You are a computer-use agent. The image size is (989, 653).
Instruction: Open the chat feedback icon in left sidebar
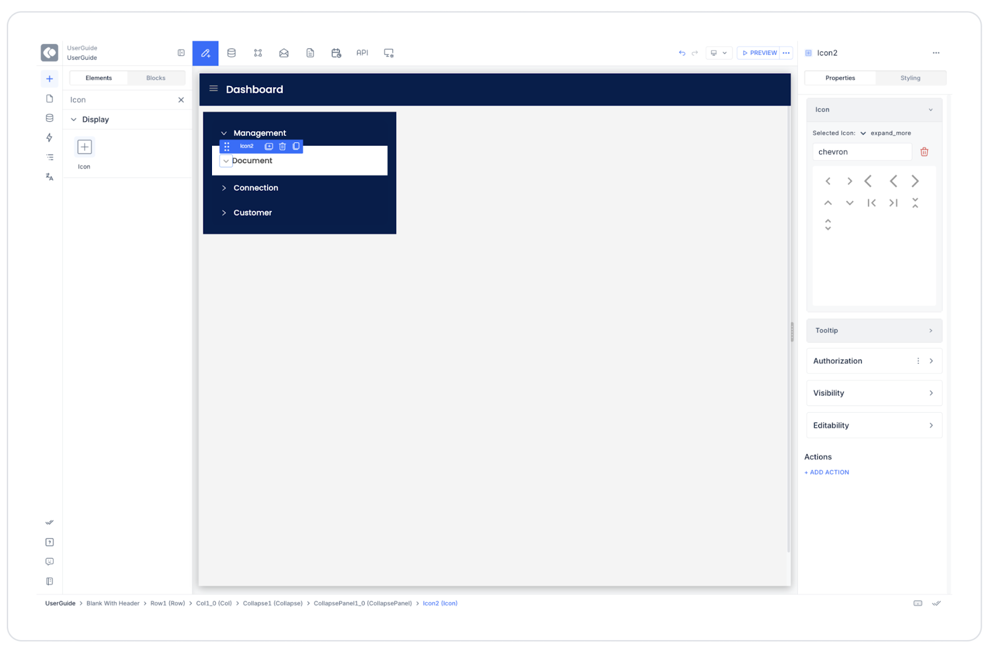[x=49, y=562]
